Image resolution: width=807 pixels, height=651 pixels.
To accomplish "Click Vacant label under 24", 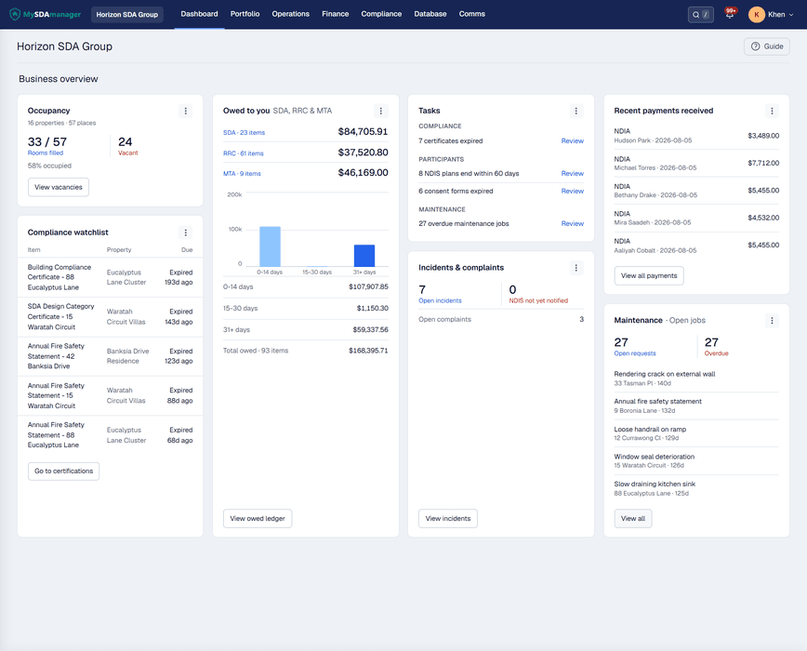I will (x=128, y=153).
